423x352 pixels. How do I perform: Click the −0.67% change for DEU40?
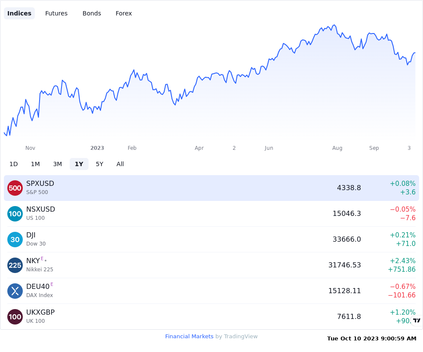coord(402,287)
